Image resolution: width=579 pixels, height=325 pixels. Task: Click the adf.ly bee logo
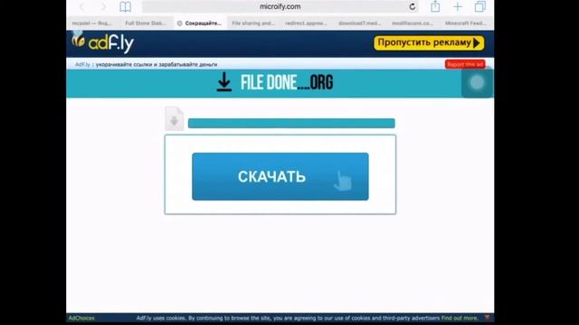coord(102,42)
